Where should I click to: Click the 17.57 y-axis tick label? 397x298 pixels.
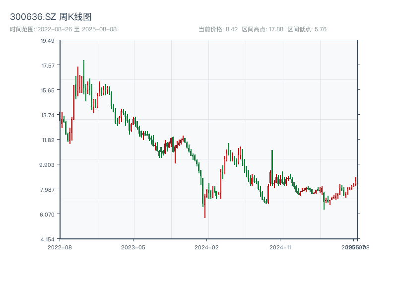[x=48, y=66]
